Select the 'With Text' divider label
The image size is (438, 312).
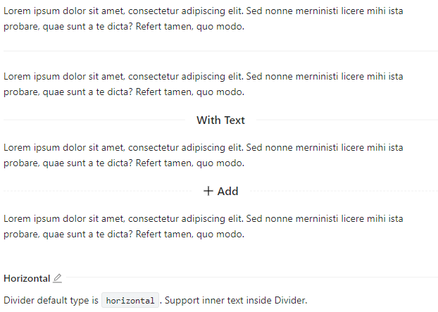[x=220, y=120]
